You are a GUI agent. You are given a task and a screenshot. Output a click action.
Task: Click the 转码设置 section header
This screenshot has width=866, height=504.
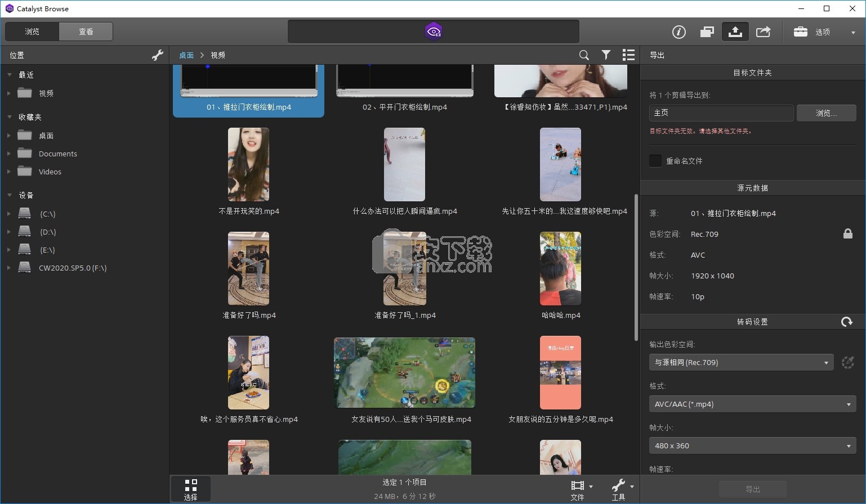(x=752, y=322)
